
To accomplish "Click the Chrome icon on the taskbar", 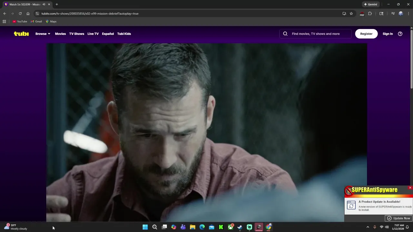I will tap(268, 227).
